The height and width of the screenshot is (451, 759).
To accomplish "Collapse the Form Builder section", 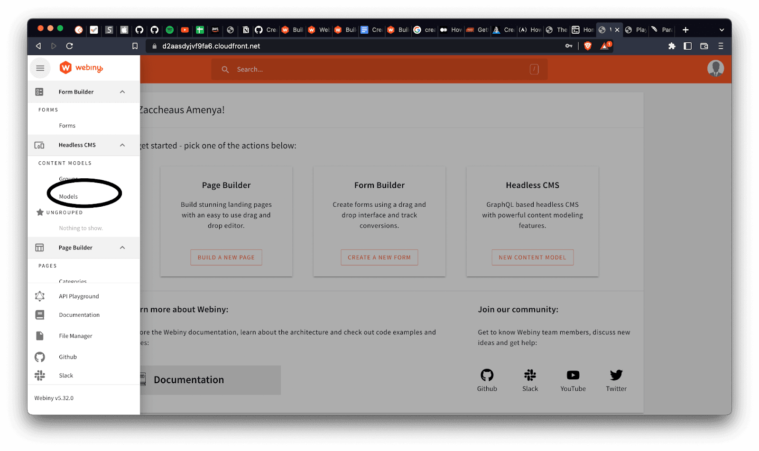I will coord(122,92).
